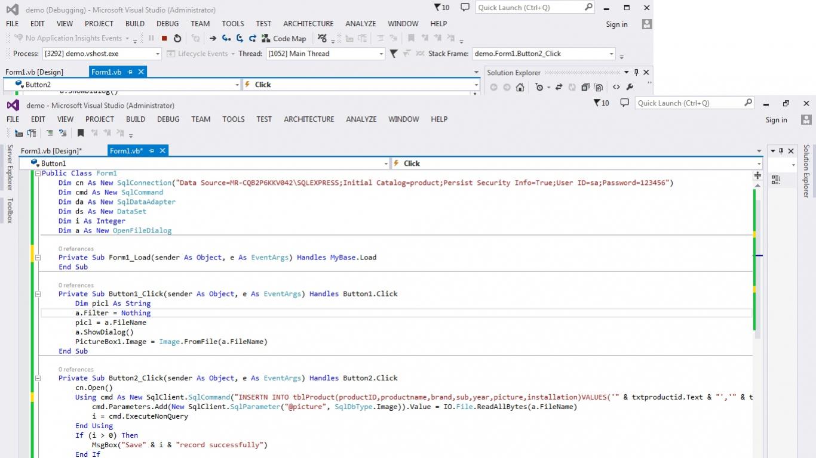The height and width of the screenshot is (458, 816).
Task: Open the Button2 dropdown in debugging window
Action: point(237,85)
